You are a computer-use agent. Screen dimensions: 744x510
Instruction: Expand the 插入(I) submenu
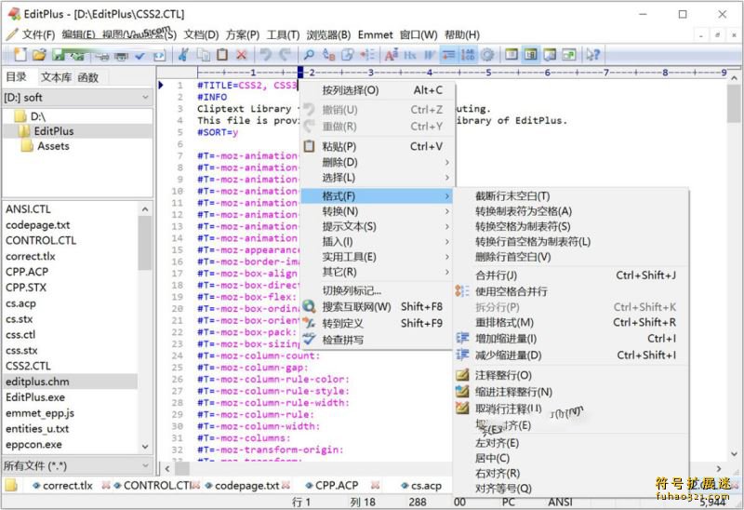[x=378, y=241]
